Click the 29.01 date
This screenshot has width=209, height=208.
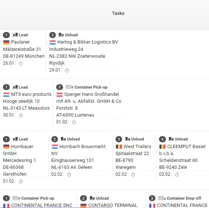pyautogui.click(x=55, y=70)
